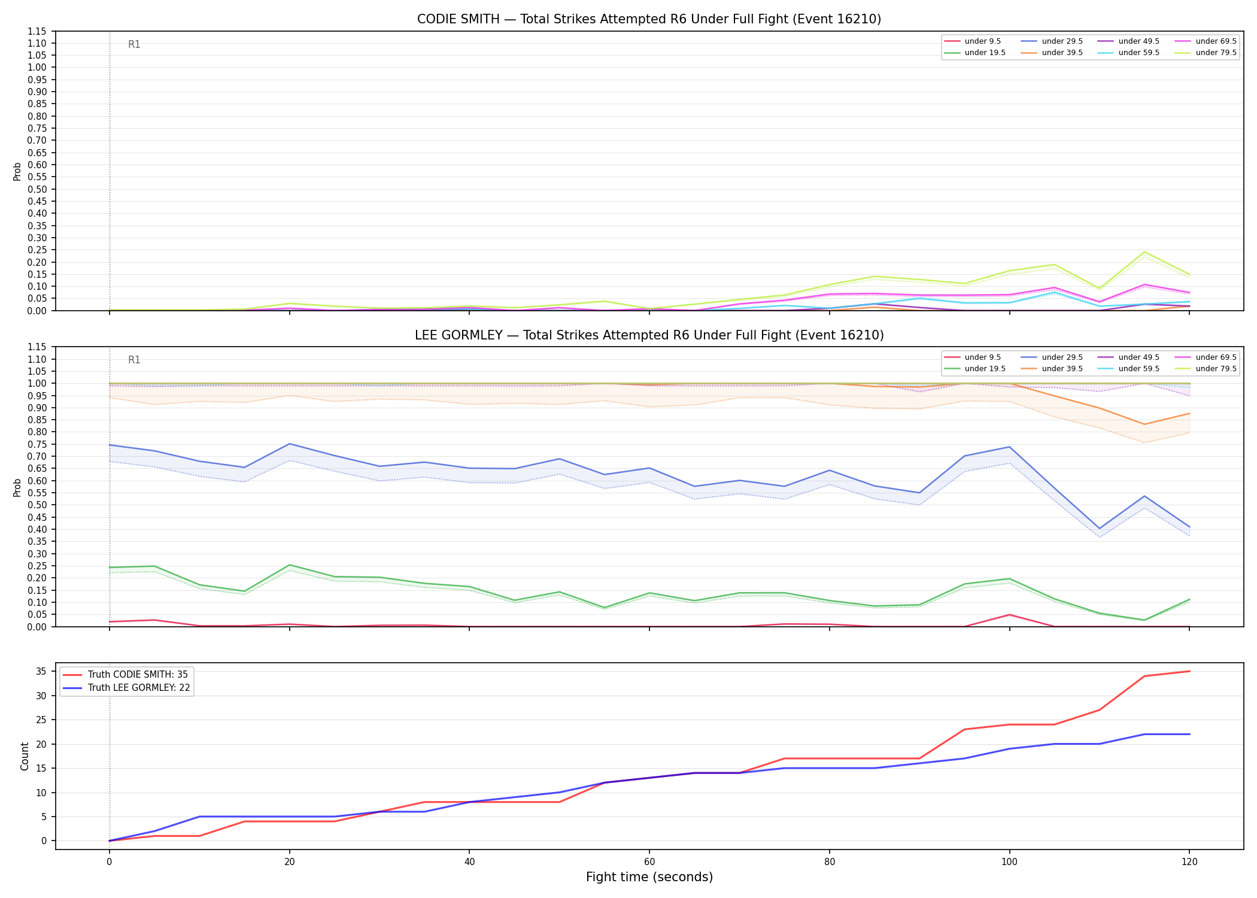The height and width of the screenshot is (898, 1257).
Task: Pick 'under 79.5' in LEE GORMLEY legend
Action: 1206,369
